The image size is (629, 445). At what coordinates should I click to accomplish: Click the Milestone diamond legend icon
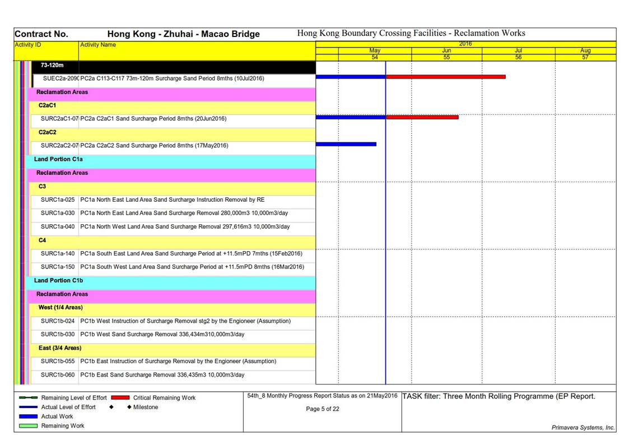click(129, 407)
